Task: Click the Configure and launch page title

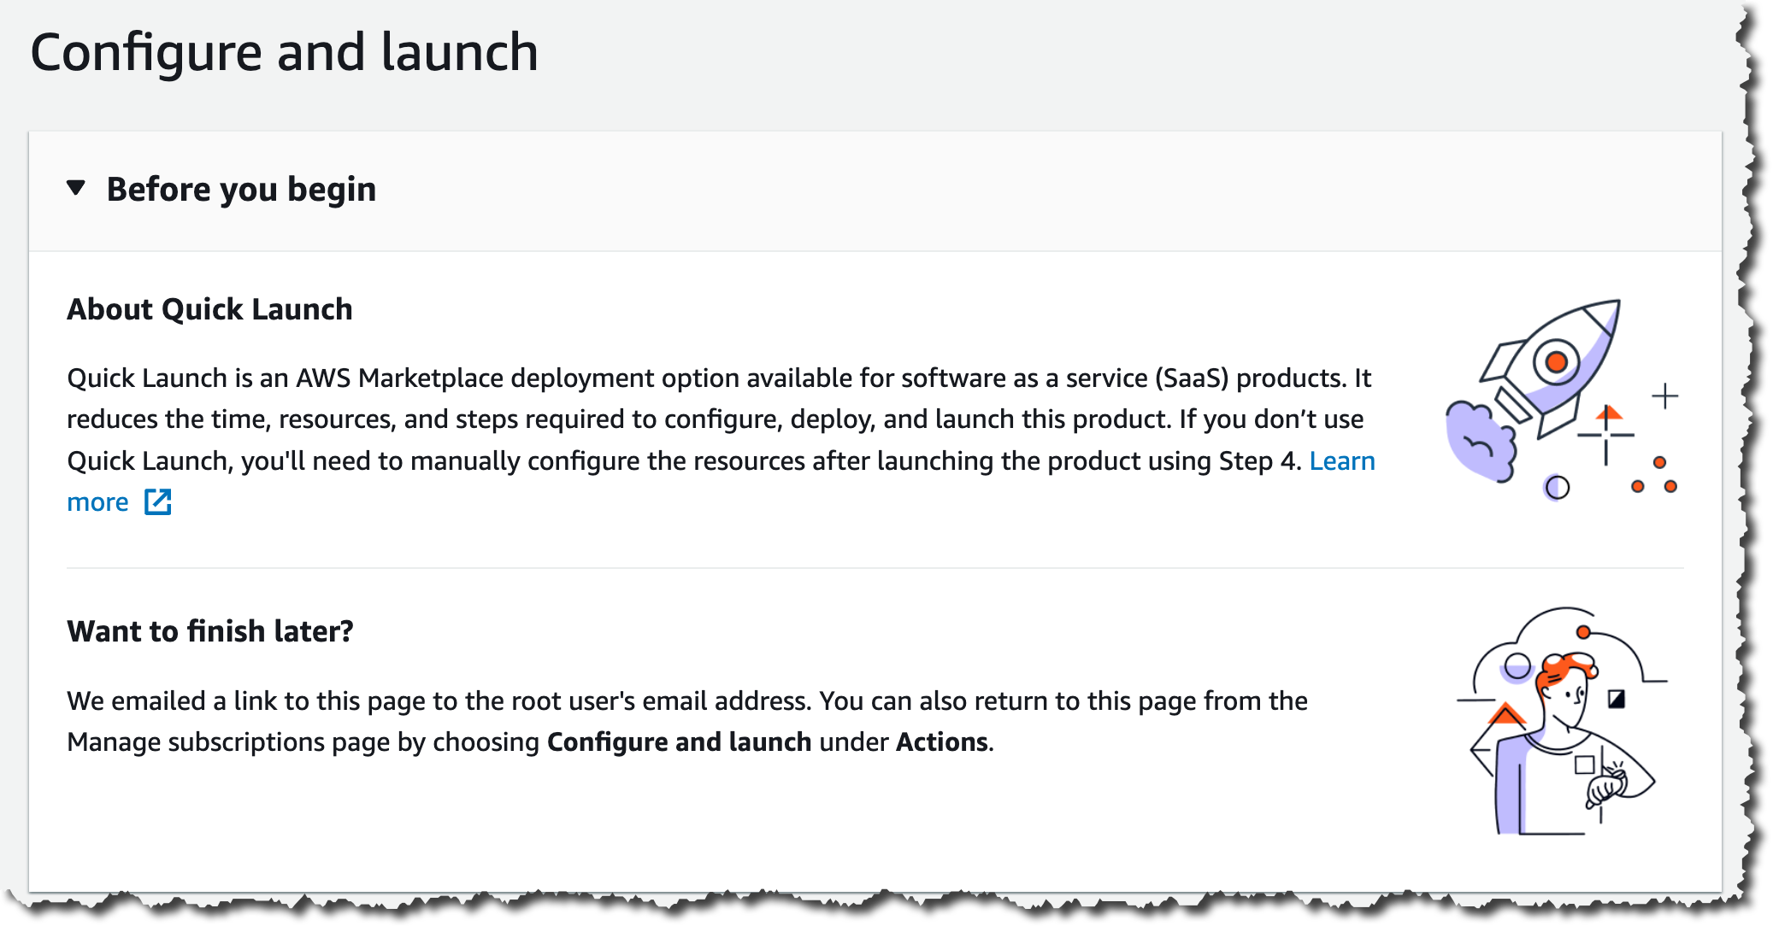Action: coord(284,53)
